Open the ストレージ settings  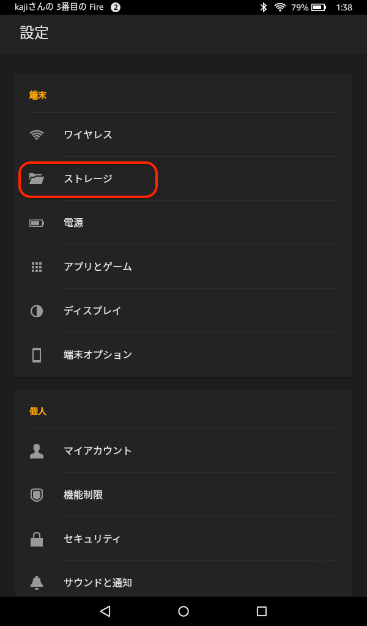coord(88,179)
